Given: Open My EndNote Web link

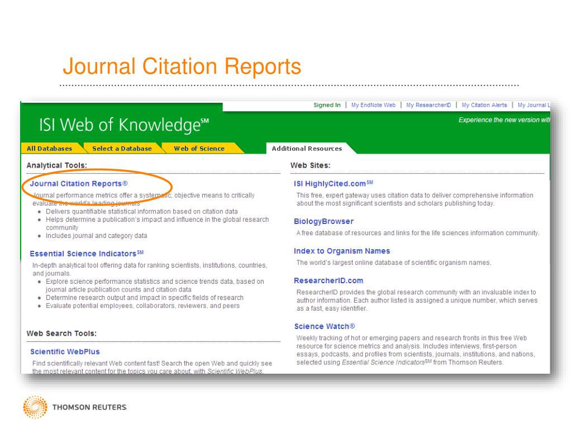Looking at the screenshot, I should [373, 105].
